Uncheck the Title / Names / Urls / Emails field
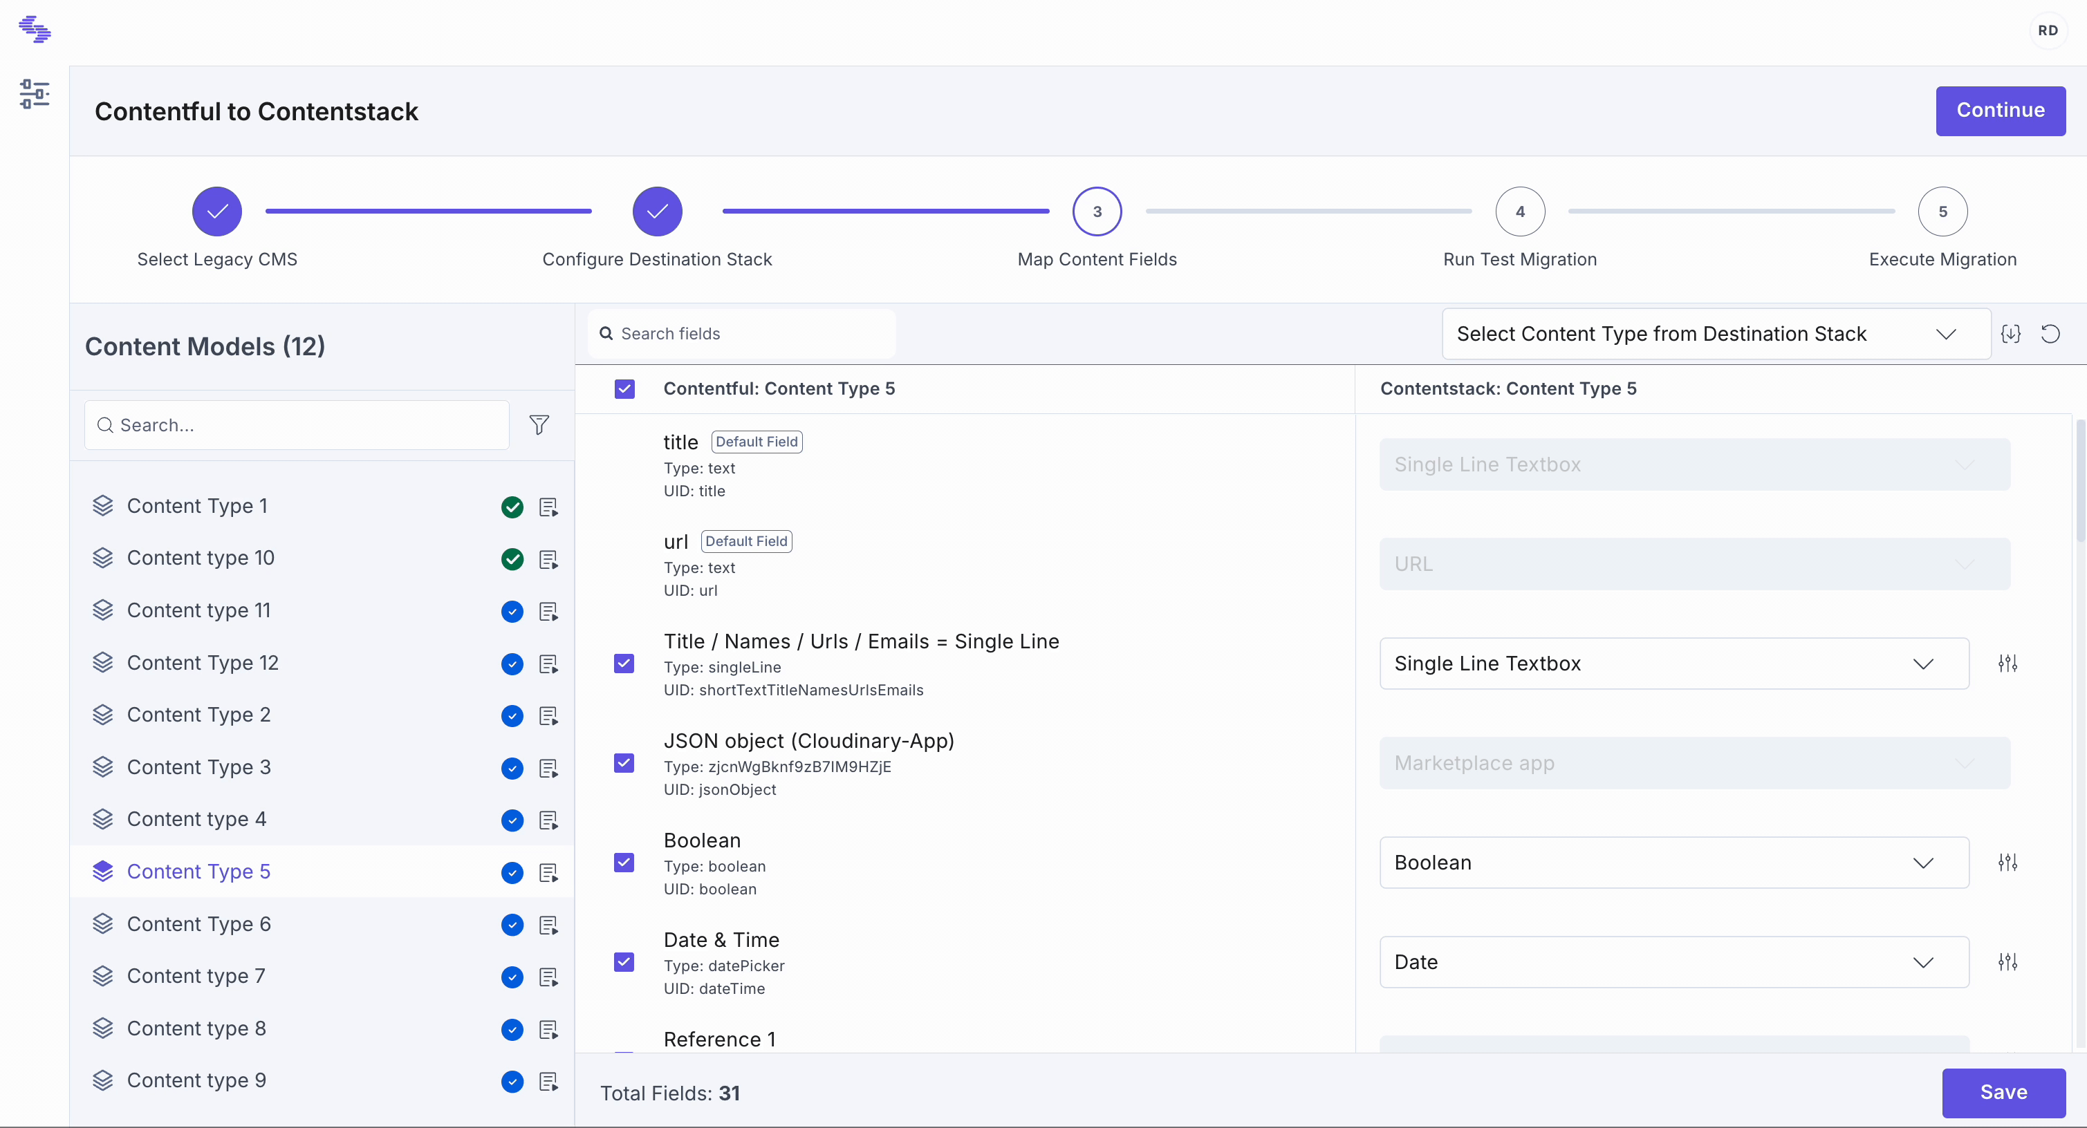This screenshot has width=2087, height=1128. pos(624,664)
